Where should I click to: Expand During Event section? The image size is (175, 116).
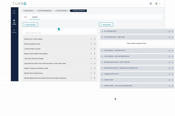[x=102, y=80]
